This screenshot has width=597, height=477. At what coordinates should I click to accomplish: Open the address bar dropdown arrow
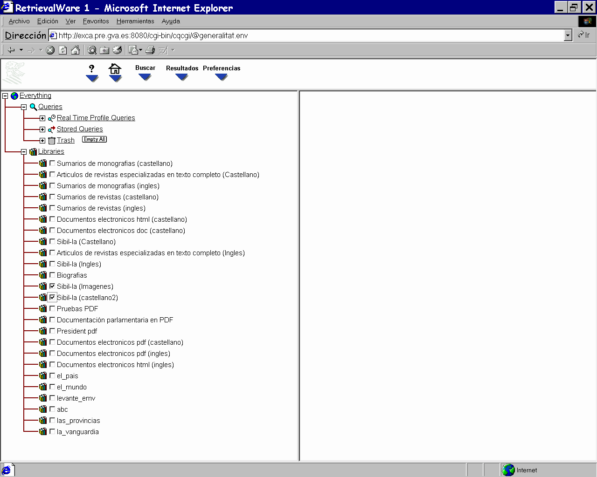tap(568, 35)
